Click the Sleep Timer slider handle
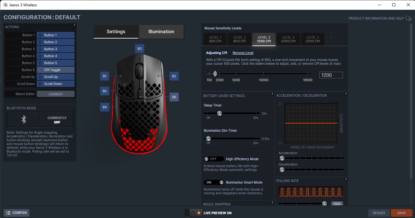Image resolution: width=415 pixels, height=218 pixels. click(x=219, y=113)
